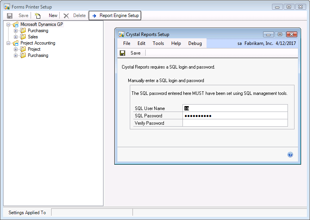Click the Project Accounting folder icon
Image resolution: width=310 pixels, height=220 pixels.
(x=15, y=43)
